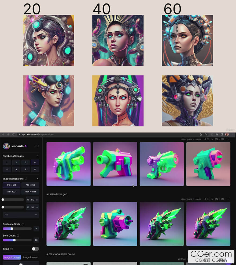Image resolution: width=236 pixels, height=265 pixels.
Task: Click the Step Count slider handle
Action: tap(14, 240)
